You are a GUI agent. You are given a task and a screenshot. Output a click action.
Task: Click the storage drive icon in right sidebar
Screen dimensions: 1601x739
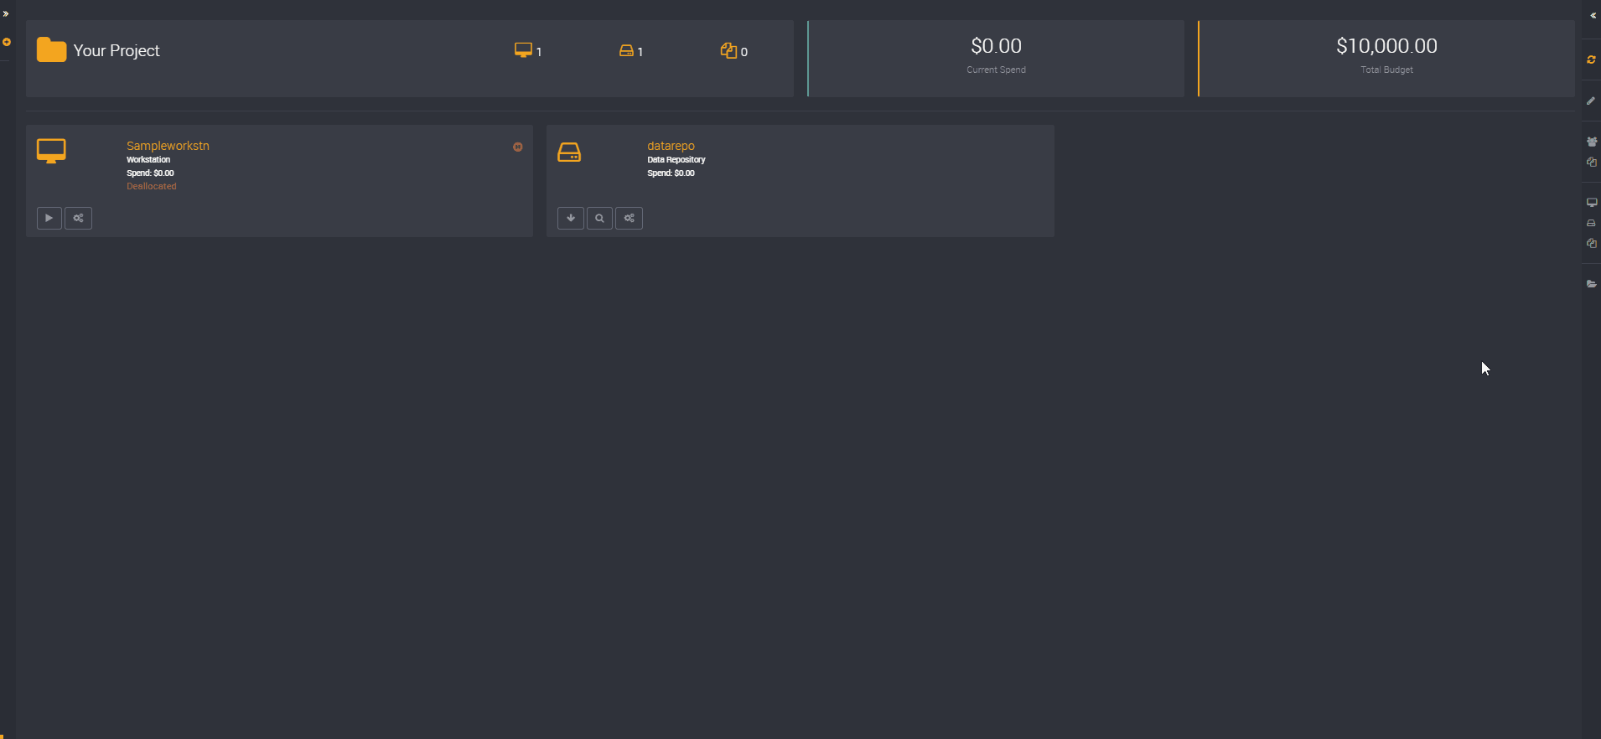(1591, 223)
